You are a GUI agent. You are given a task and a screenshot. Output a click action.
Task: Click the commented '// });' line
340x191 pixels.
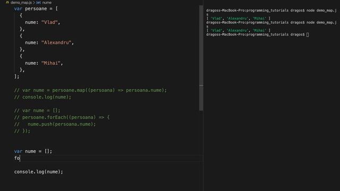(22, 131)
